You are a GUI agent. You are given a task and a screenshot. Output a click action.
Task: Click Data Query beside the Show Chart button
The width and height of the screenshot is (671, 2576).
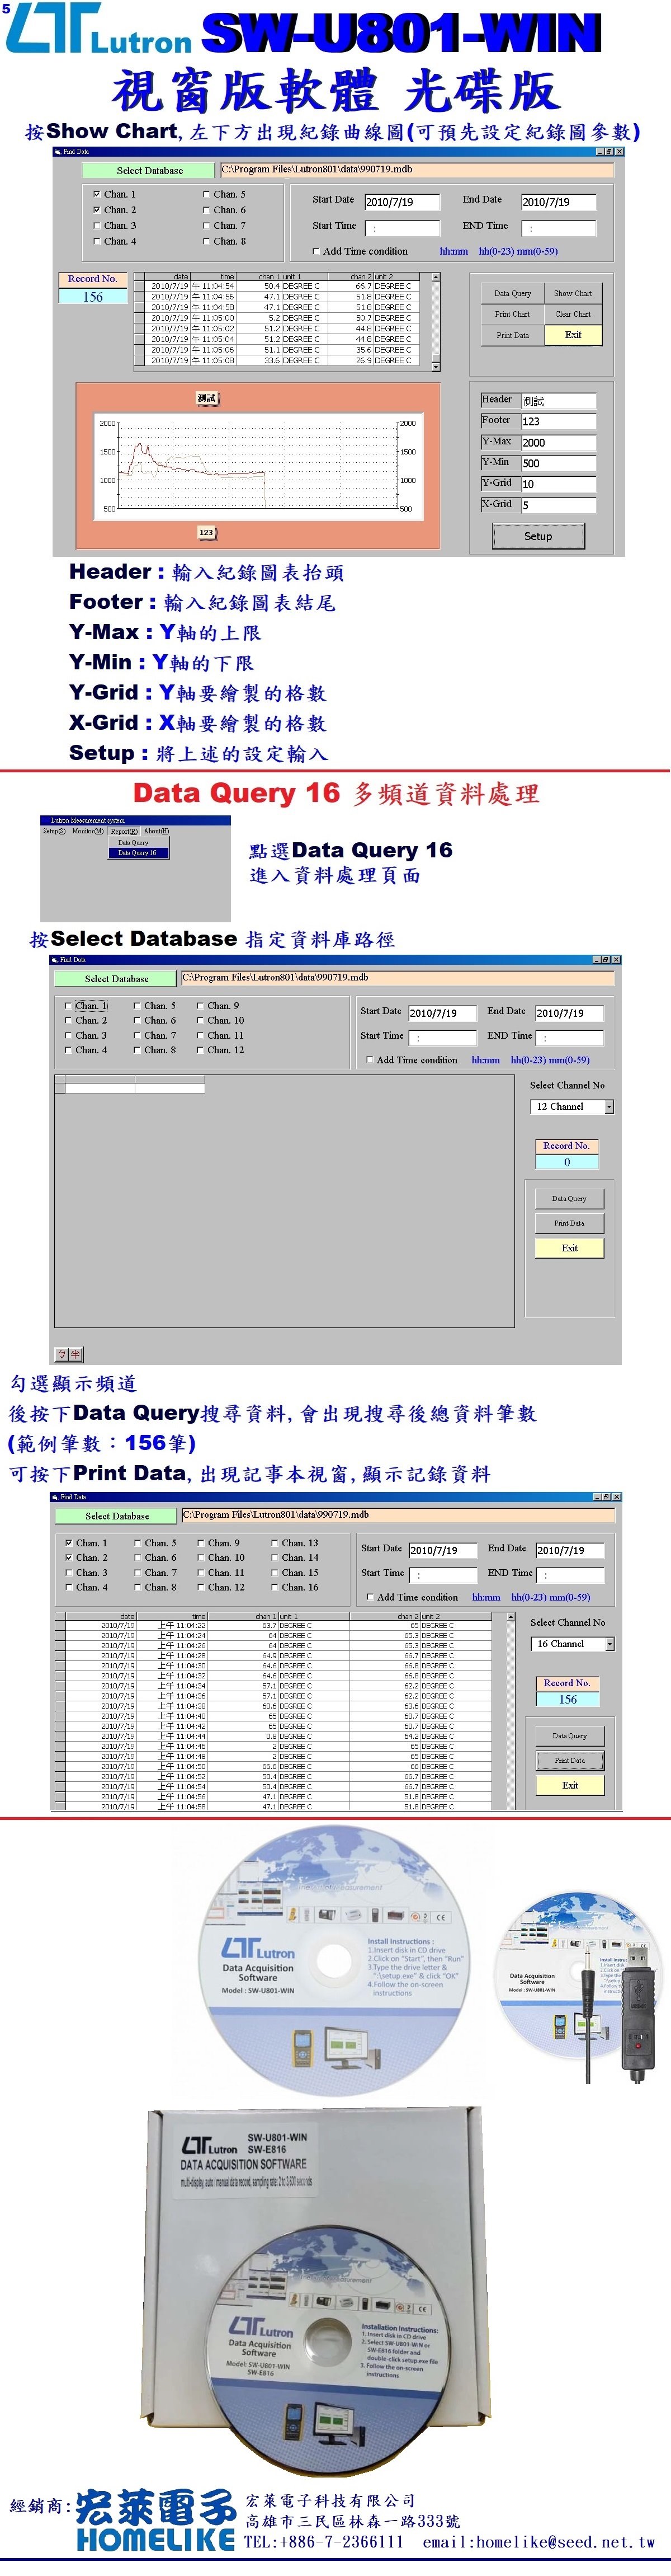(512, 293)
